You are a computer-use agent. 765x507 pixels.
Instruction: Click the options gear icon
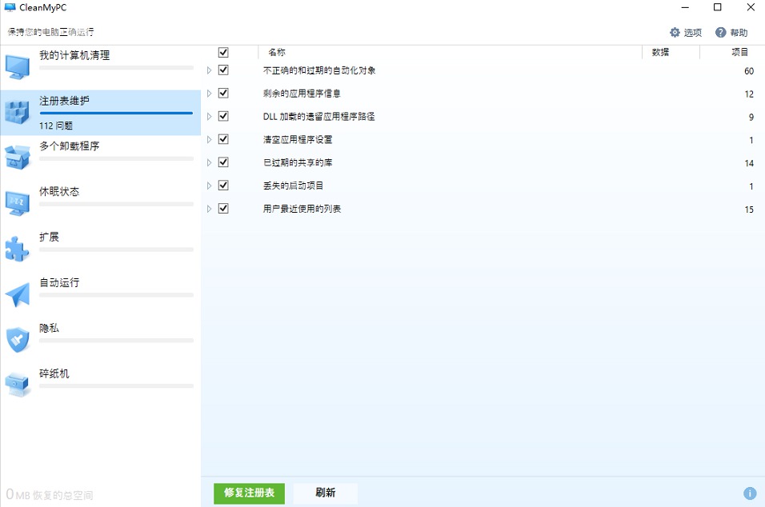[675, 32]
